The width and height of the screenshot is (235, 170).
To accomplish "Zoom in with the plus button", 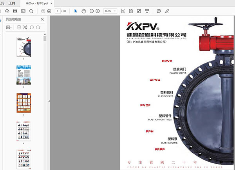I will [98, 11].
